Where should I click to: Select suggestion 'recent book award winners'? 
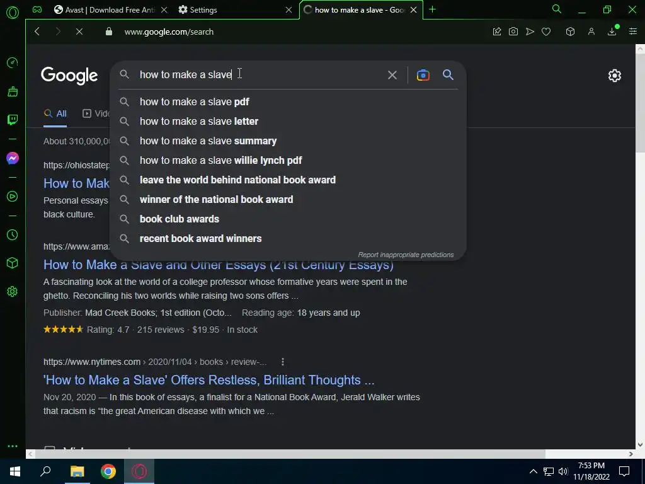(x=288, y=239)
